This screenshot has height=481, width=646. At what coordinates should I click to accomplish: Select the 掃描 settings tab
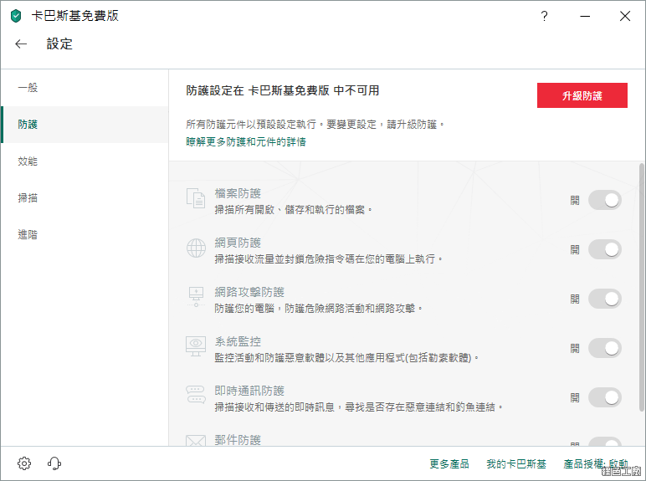[85, 197]
